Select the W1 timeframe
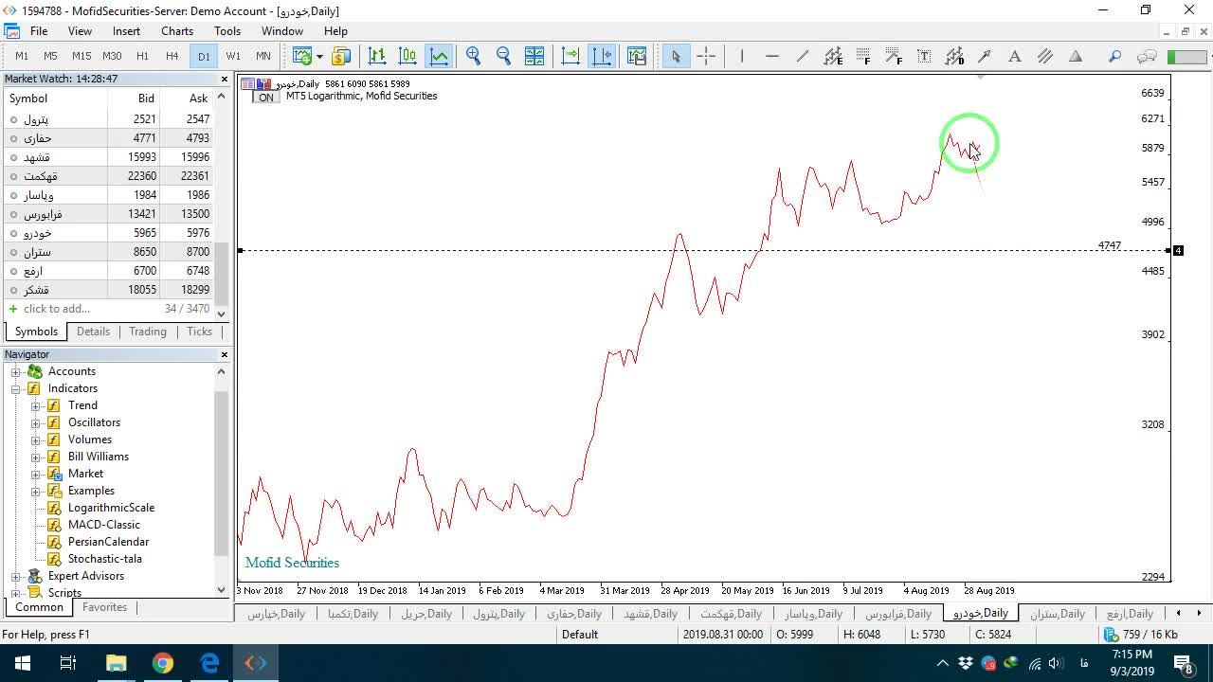Screen dimensions: 1213x682 point(233,56)
